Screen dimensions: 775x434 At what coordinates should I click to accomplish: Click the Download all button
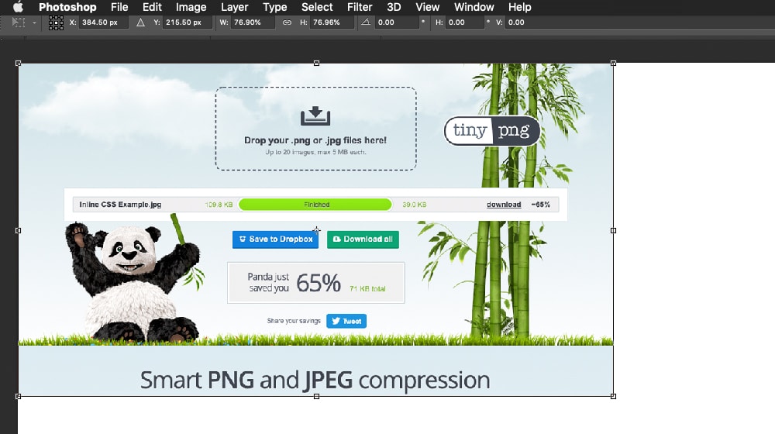coord(363,239)
